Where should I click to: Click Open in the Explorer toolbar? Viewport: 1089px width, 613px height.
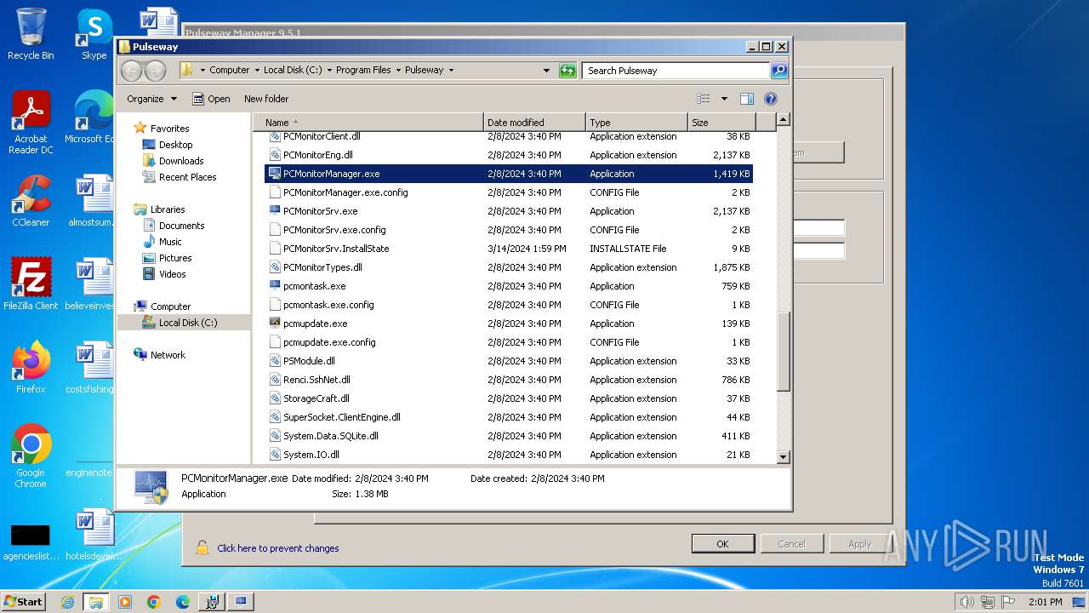pos(211,99)
